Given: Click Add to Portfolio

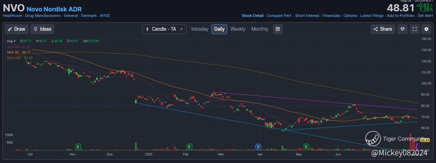Looking at the screenshot, I should pyautogui.click(x=400, y=16).
